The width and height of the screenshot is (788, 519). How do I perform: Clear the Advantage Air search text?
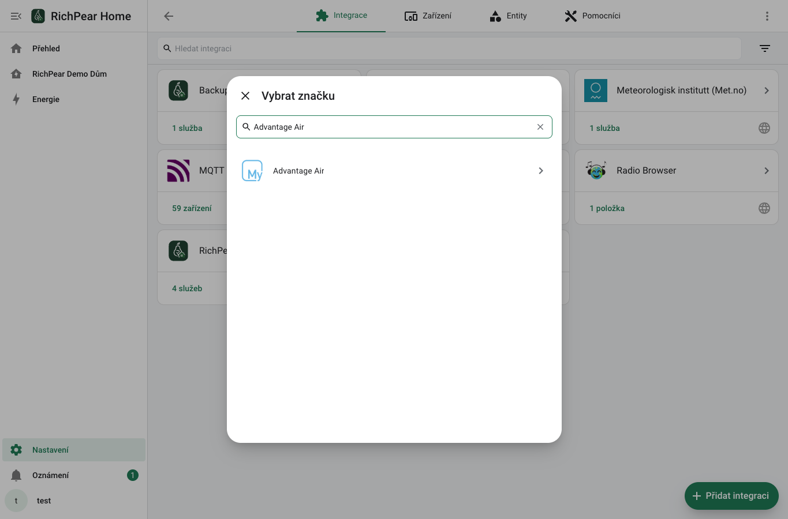[540, 127]
